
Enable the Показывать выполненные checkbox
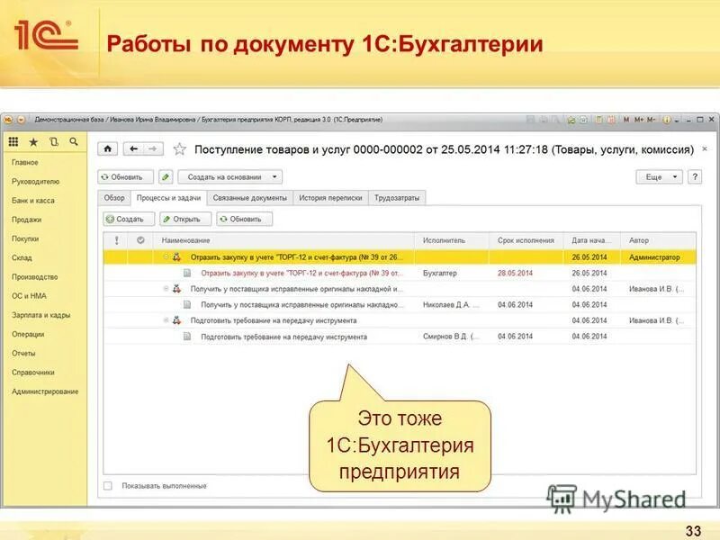coord(105,482)
